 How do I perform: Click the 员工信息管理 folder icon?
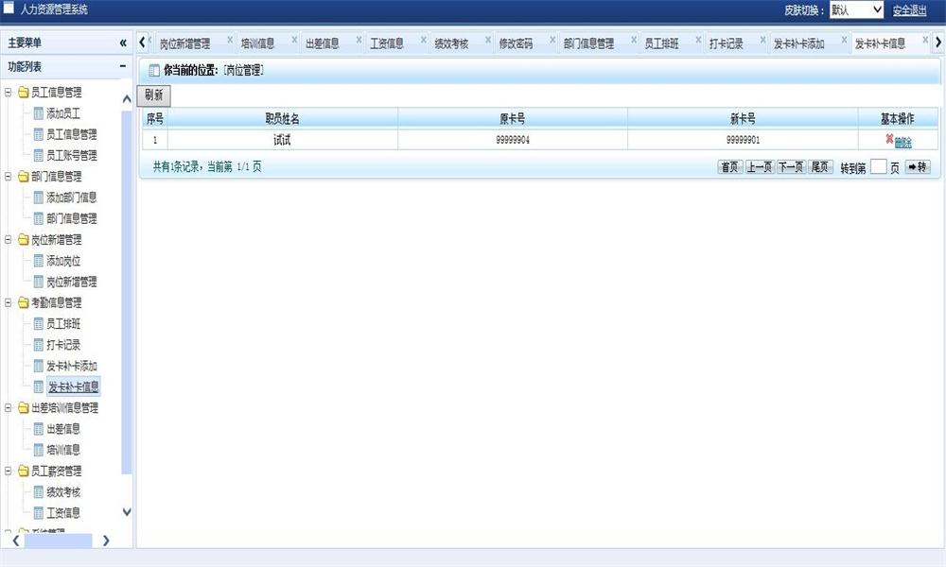[24, 93]
